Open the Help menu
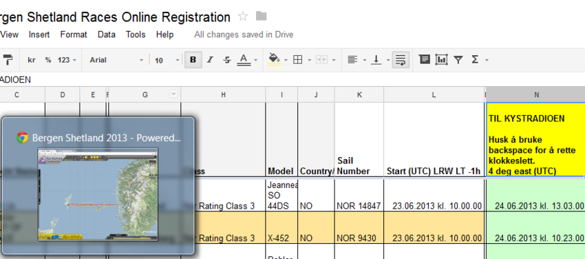The image size is (585, 259). [164, 34]
